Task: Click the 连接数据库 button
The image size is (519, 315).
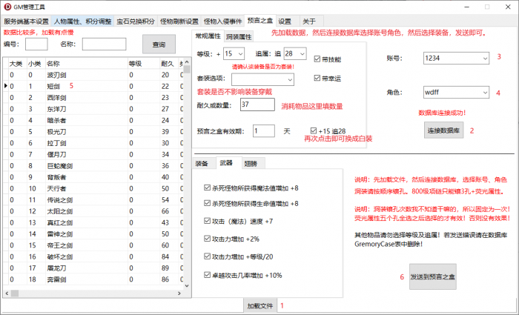Action: [444, 130]
